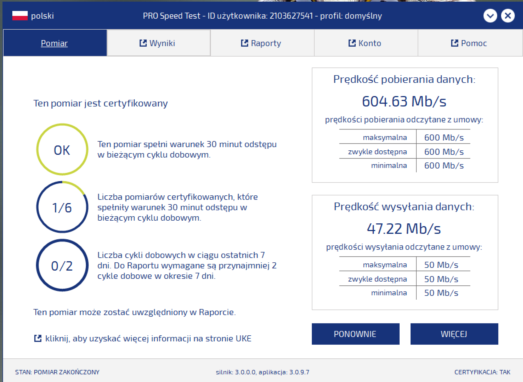Close the PRO Speed Test window
The width and height of the screenshot is (523, 382).
508,16
